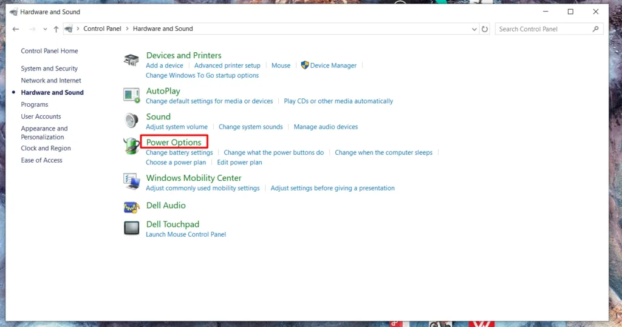Screen dimensions: 622x327
Task: Click Adjust settings before giving a presentation
Action: [x=332, y=188]
